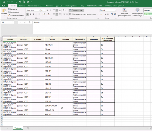This screenshot has width=152, height=131.
Task: Click Merge and Center (Объединить и поместить в центре)
Action: [x=83, y=14]
